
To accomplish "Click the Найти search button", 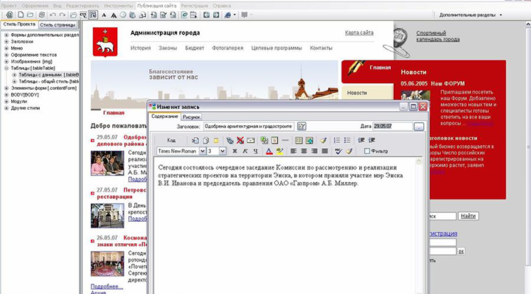I will click(468, 216).
